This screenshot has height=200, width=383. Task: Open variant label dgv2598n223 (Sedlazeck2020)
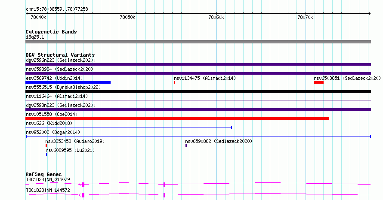pos(61,105)
